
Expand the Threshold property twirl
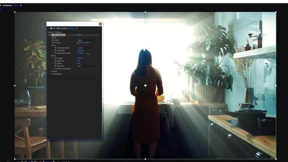[x=53, y=50]
